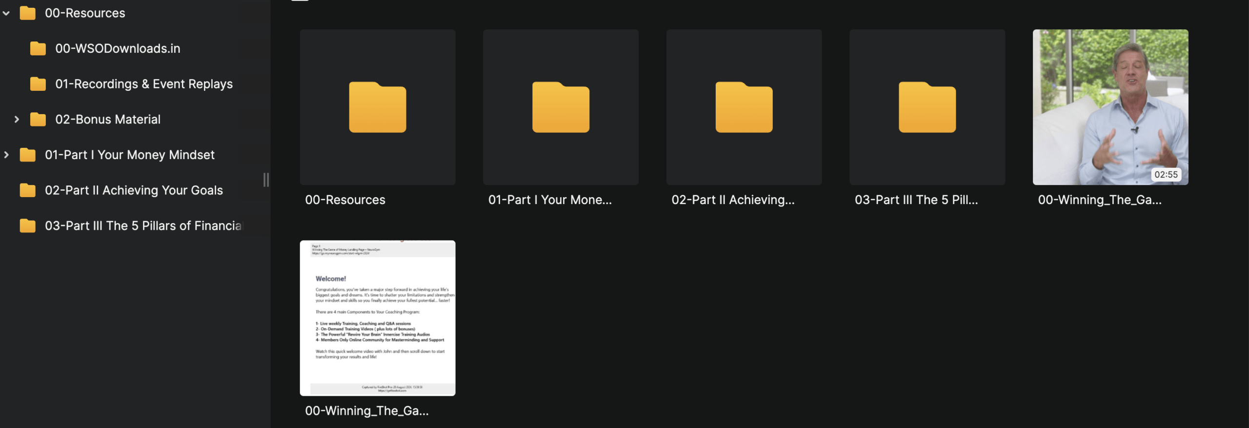Open the Welcome document thumbnail

click(377, 318)
